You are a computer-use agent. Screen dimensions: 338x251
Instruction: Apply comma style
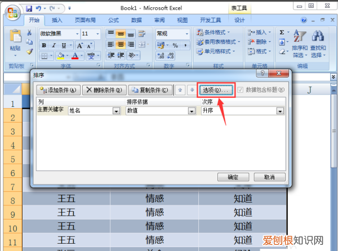coord(185,46)
